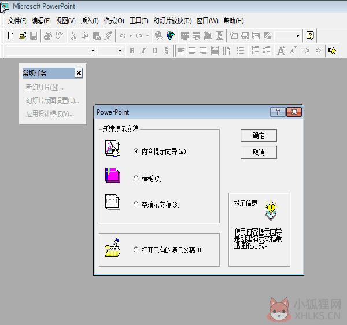Screen dimensions: 347x325
Task: Click the Paste clipboard icon
Action: coord(97,36)
